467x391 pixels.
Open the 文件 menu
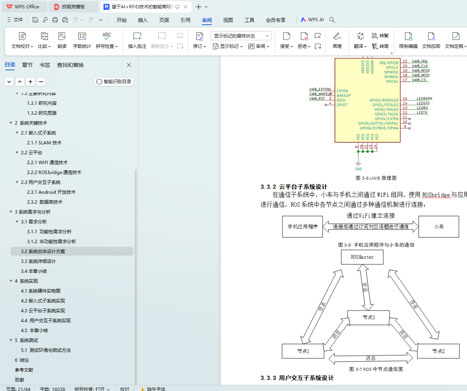click(15, 20)
